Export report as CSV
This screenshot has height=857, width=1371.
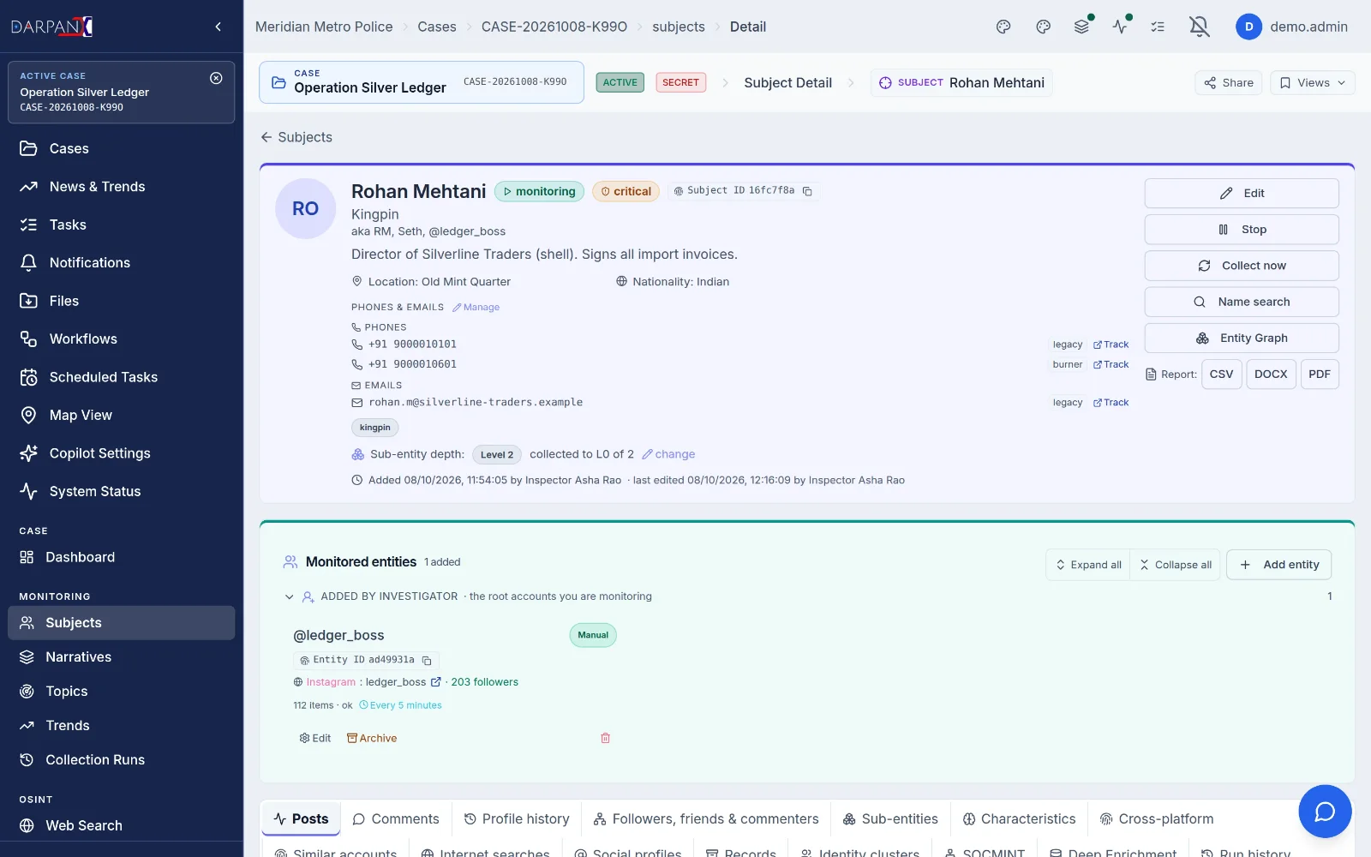pyautogui.click(x=1221, y=375)
